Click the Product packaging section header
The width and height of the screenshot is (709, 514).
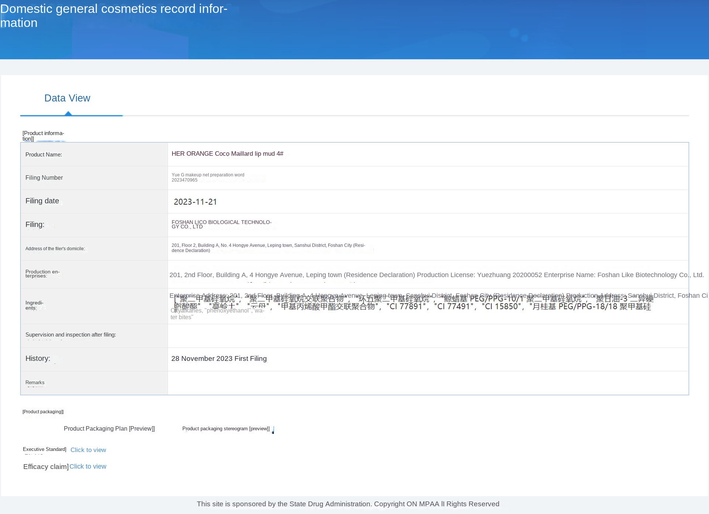tap(43, 412)
